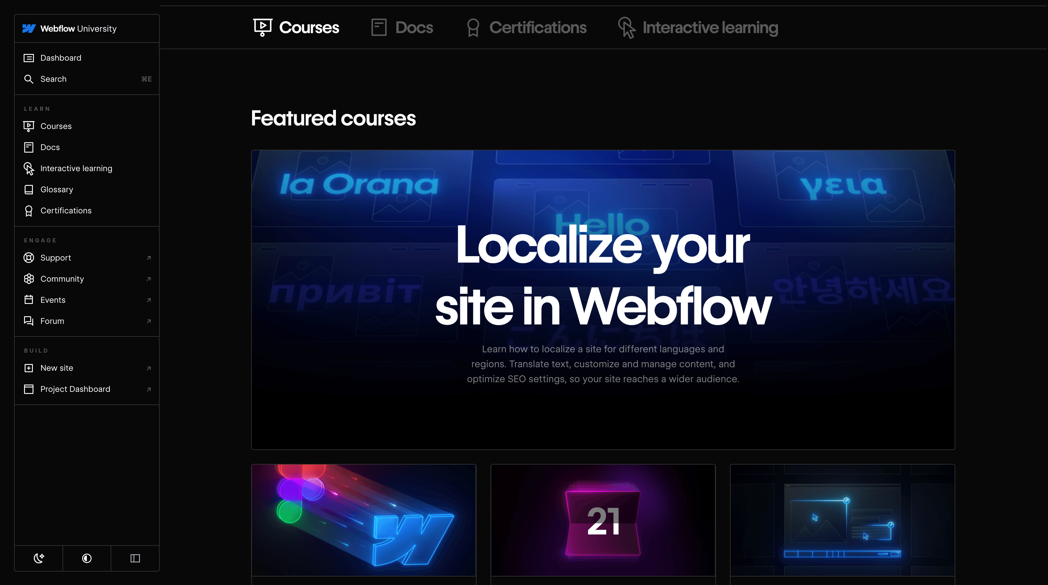Collapse the sidebar using the panel icon
The width and height of the screenshot is (1048, 585).
pos(134,558)
